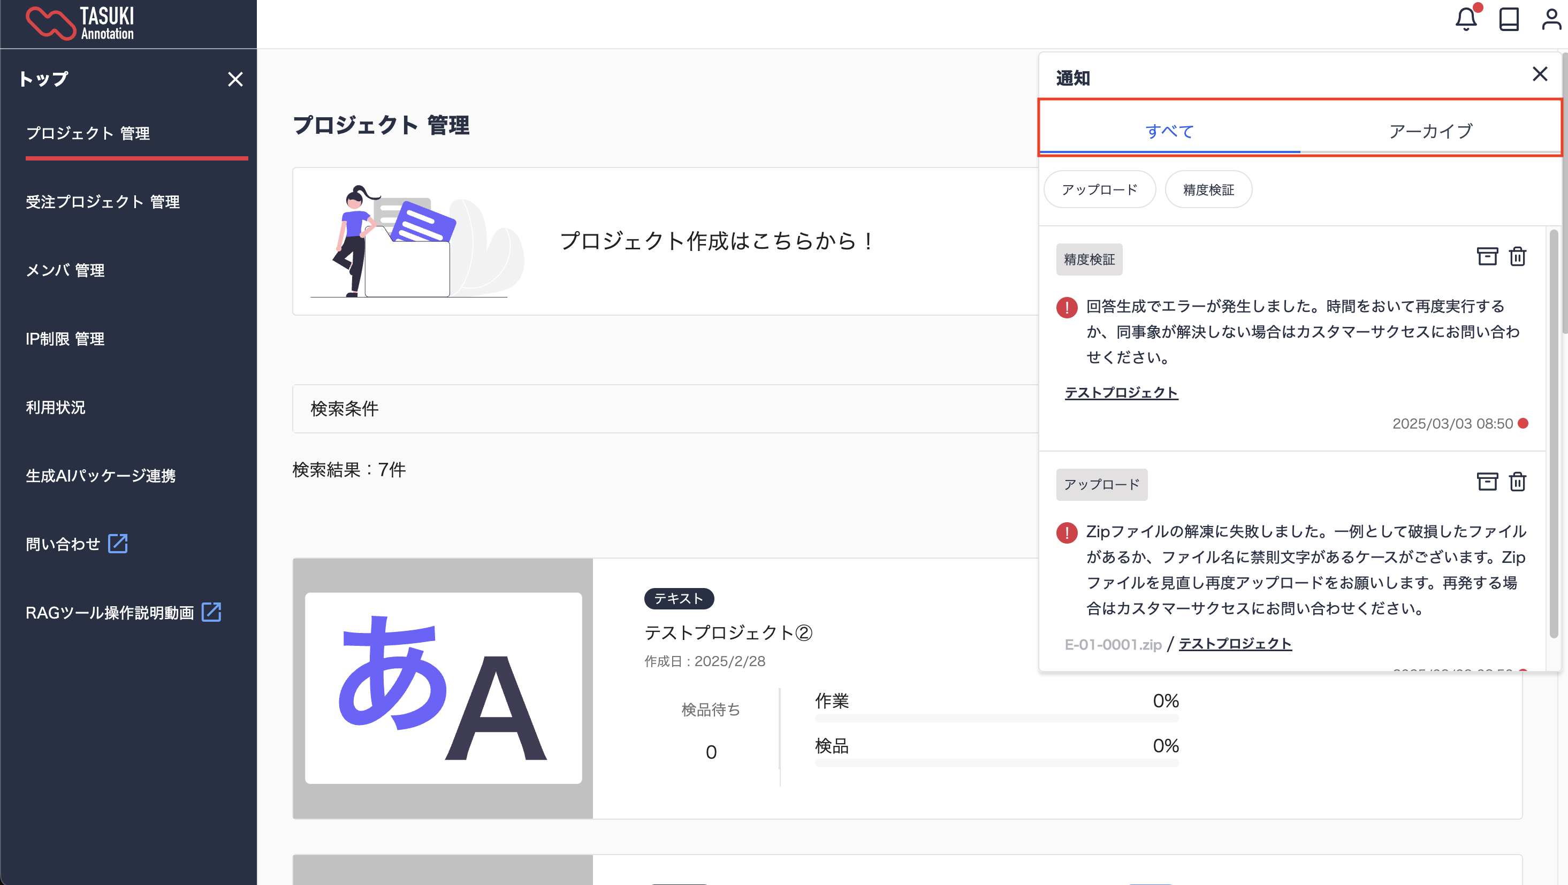Screen dimensions: 1568x885
Task: Click the プロジェクト 管理 page heading
Action: pyautogui.click(x=381, y=125)
